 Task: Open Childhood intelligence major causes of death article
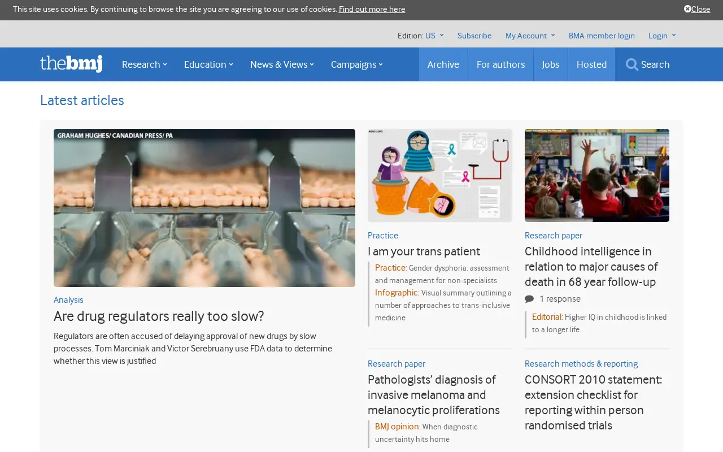(591, 267)
